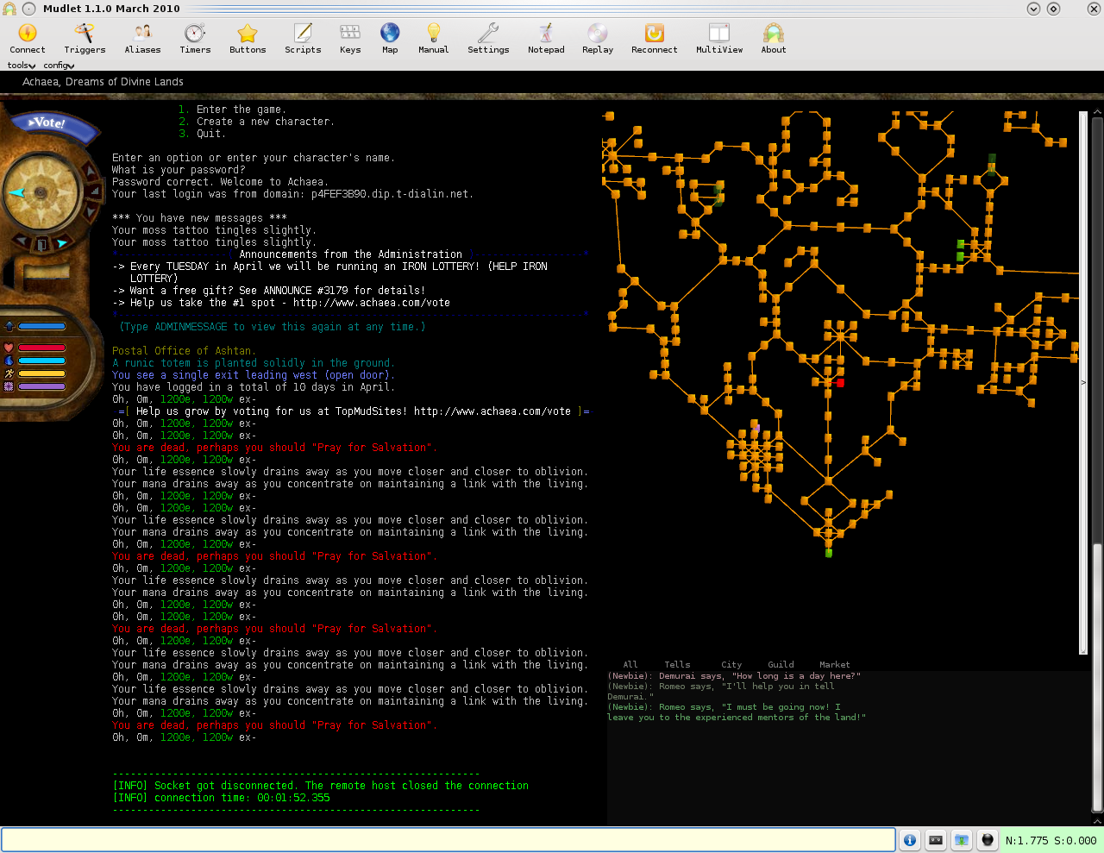Image resolution: width=1104 pixels, height=853 pixels.
Task: Click the purple willpower bar
Action: 42,386
